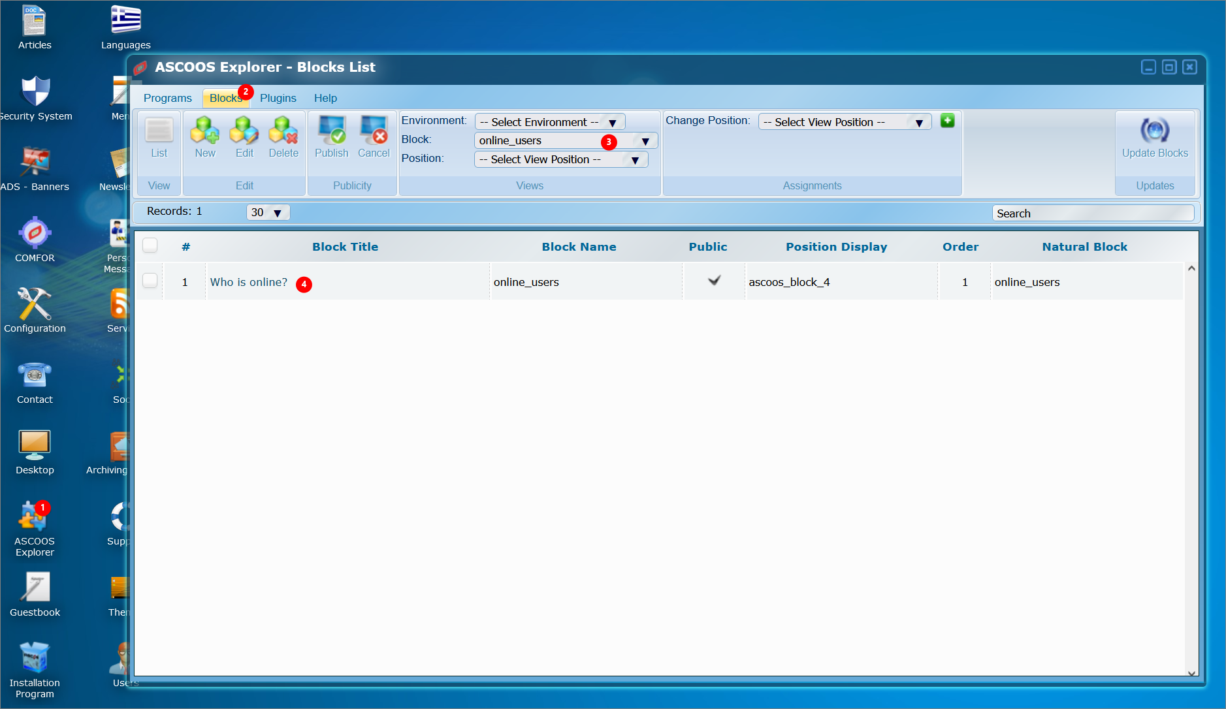Open the Languages desktop icon
Screen dimensions: 1226x709
pyautogui.click(x=126, y=27)
